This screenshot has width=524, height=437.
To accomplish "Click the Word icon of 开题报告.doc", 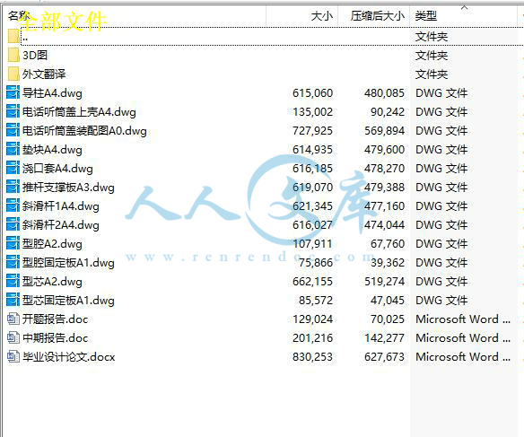I will click(x=13, y=319).
